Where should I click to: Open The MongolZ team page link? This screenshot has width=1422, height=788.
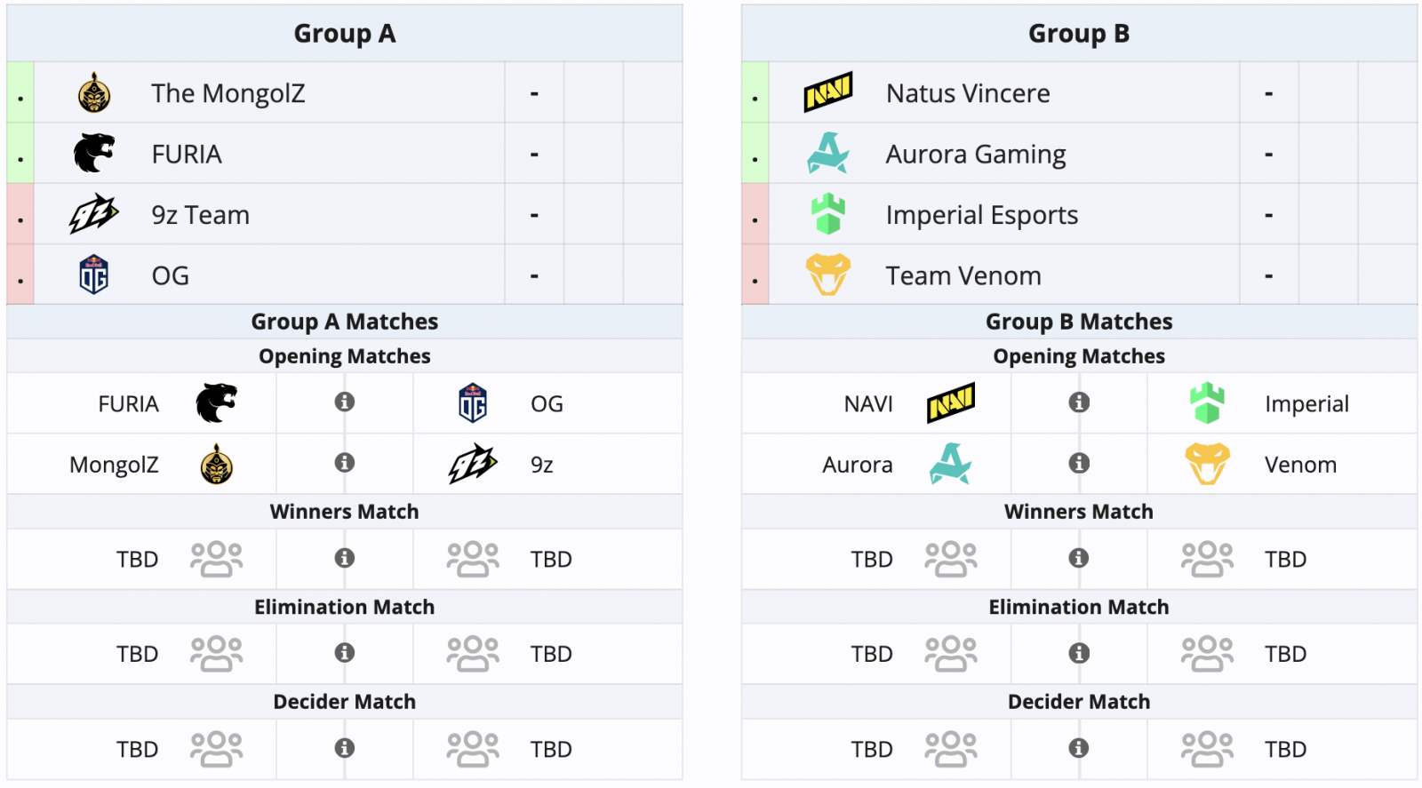228,93
